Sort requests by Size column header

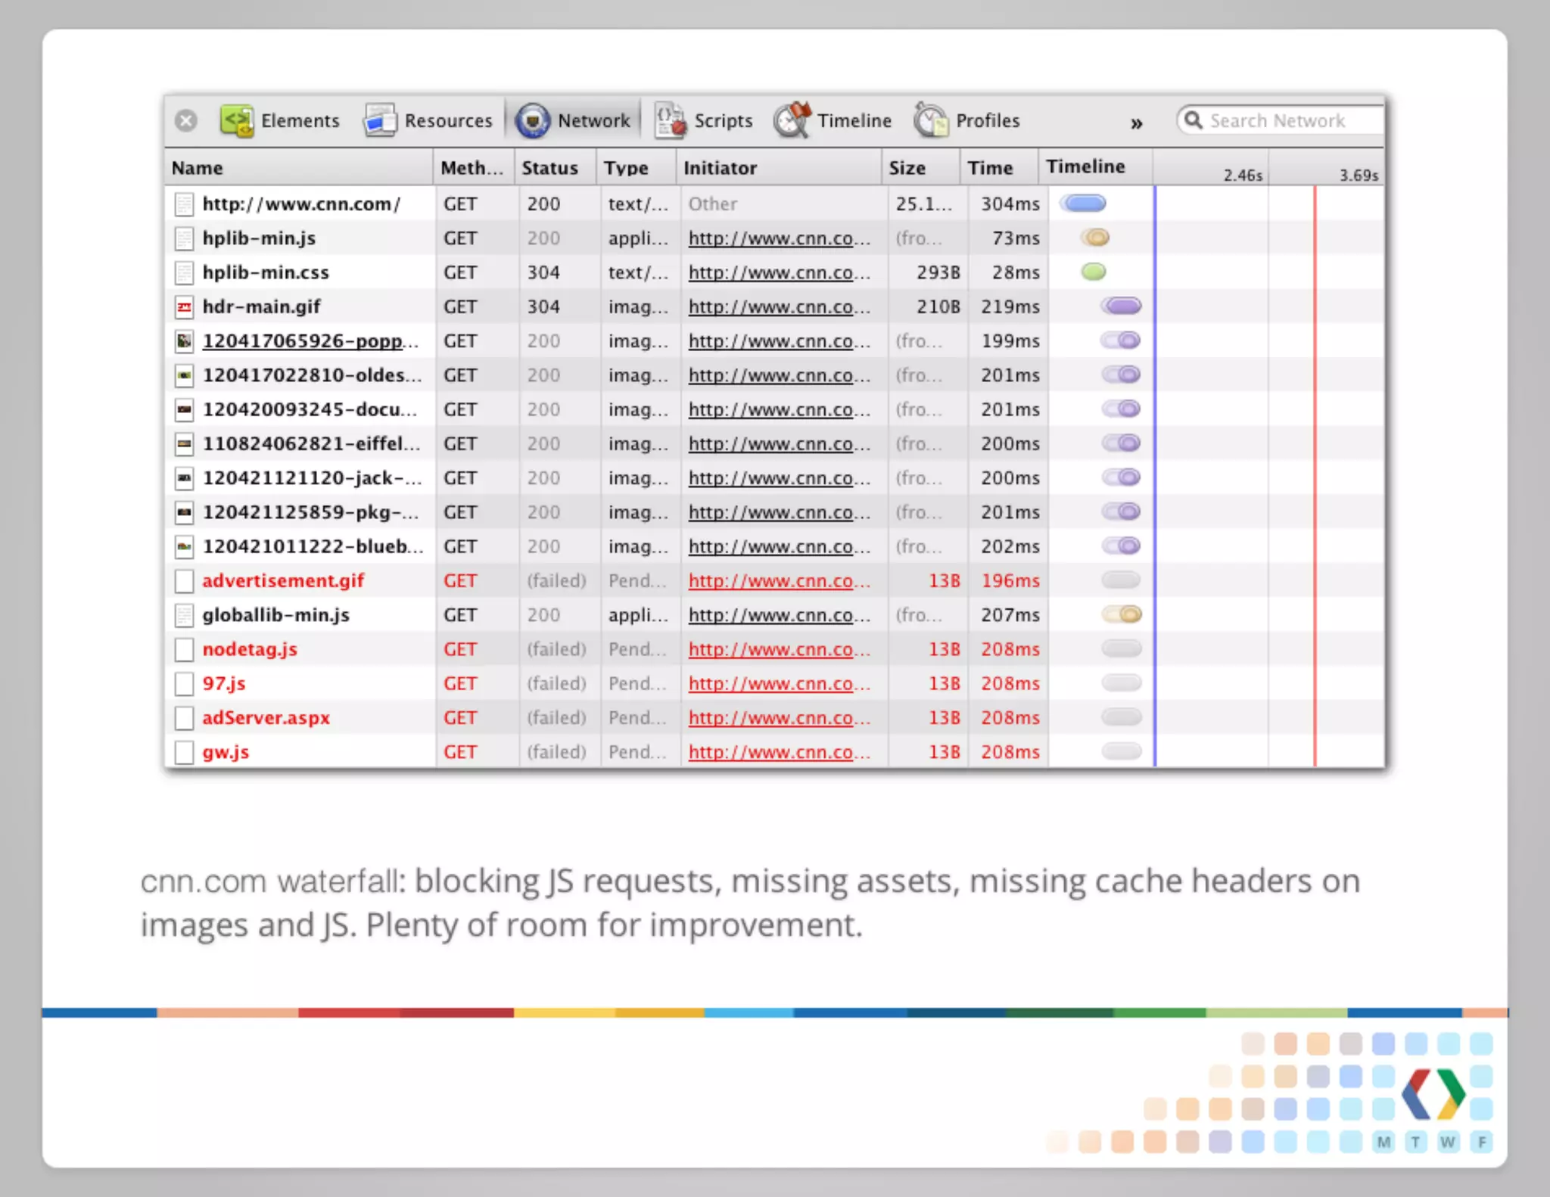[x=907, y=168]
